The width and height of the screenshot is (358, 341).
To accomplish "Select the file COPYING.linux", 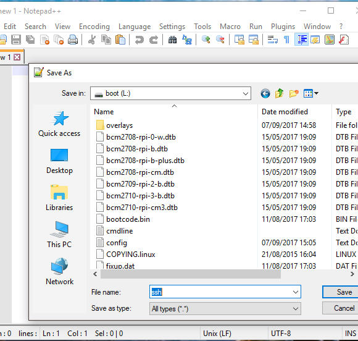I will coord(131,255).
